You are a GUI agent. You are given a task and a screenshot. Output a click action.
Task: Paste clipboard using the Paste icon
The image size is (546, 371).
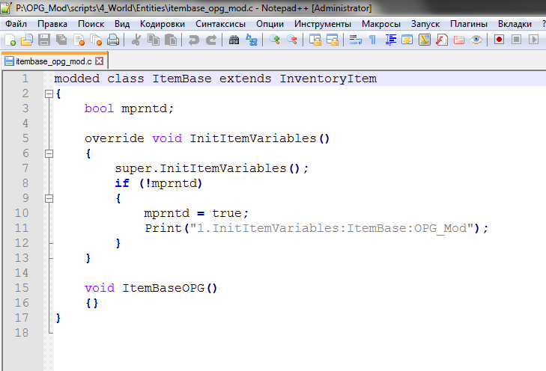(x=170, y=40)
